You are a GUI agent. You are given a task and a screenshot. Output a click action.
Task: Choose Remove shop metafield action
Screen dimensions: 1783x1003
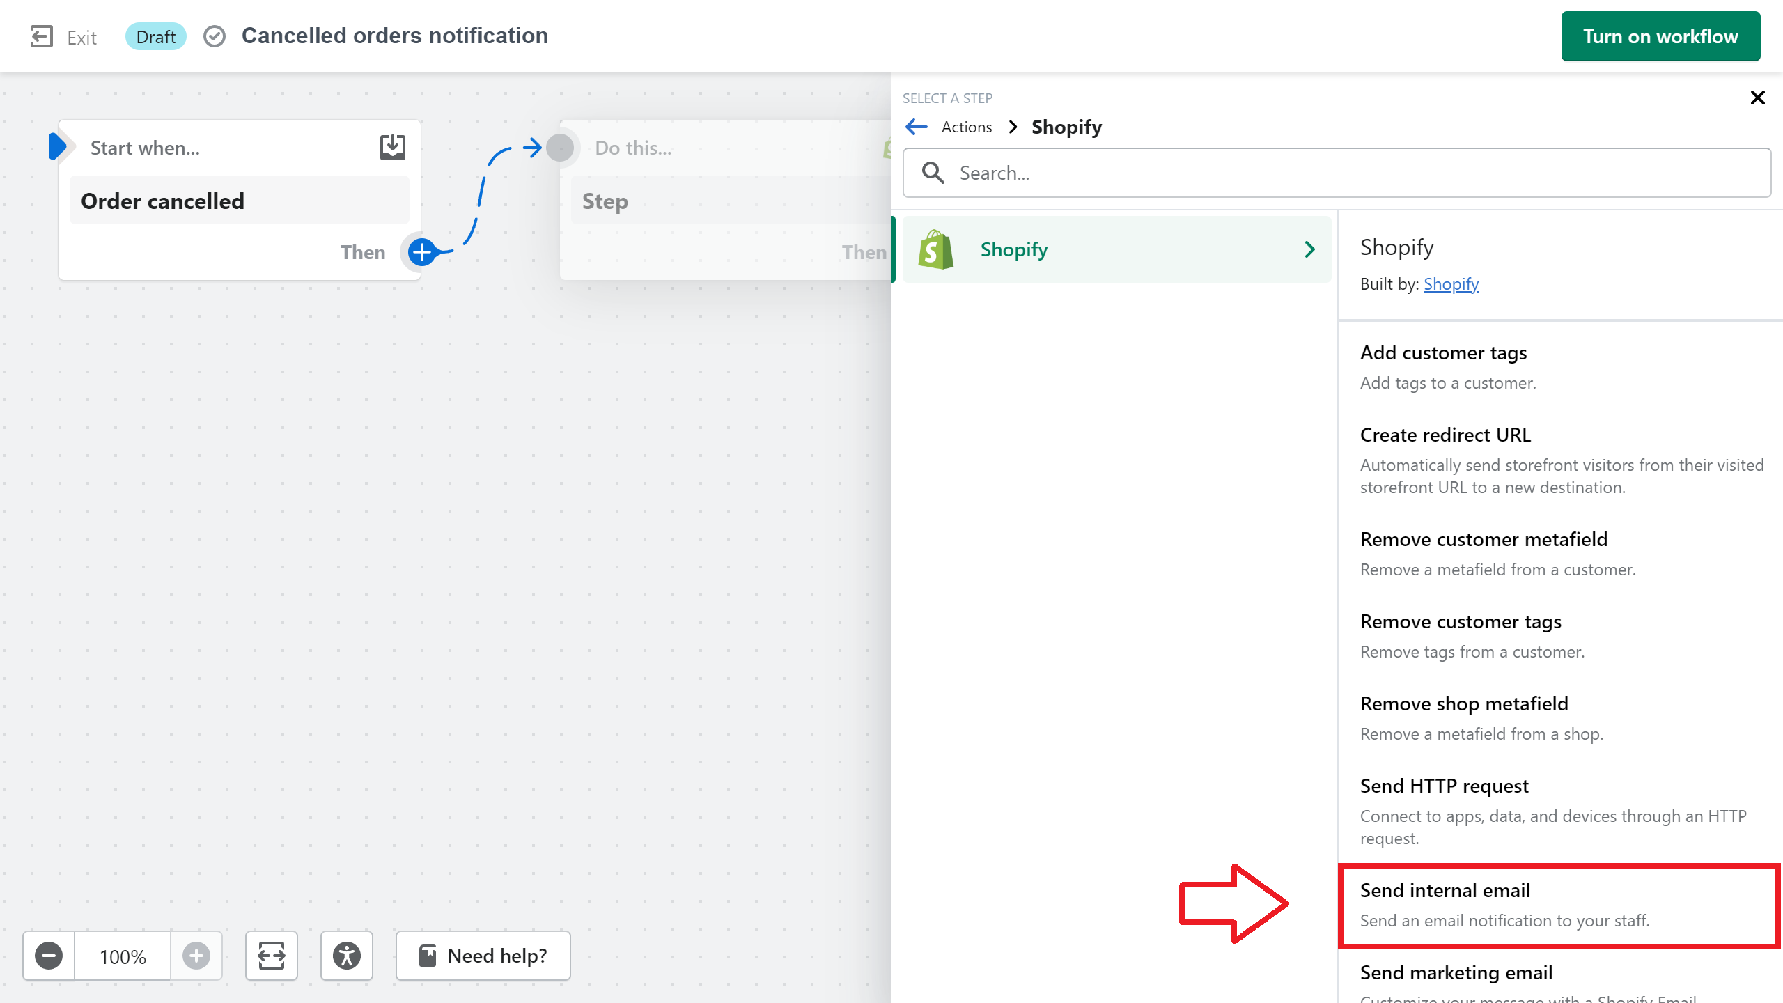point(1559,718)
